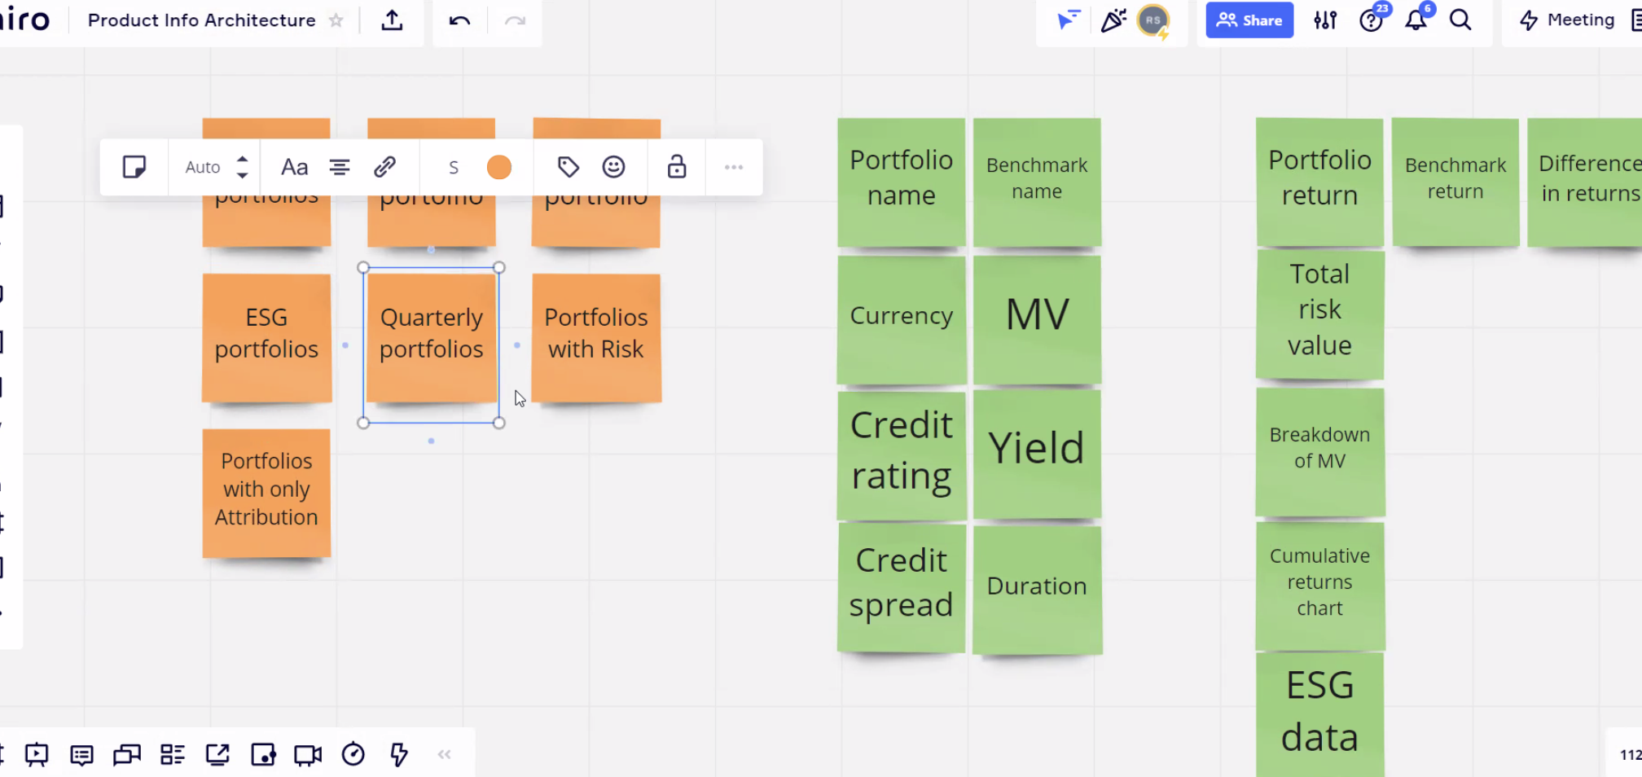Image resolution: width=1642 pixels, height=777 pixels.
Task: Click the export board upload icon
Action: pyautogui.click(x=392, y=20)
